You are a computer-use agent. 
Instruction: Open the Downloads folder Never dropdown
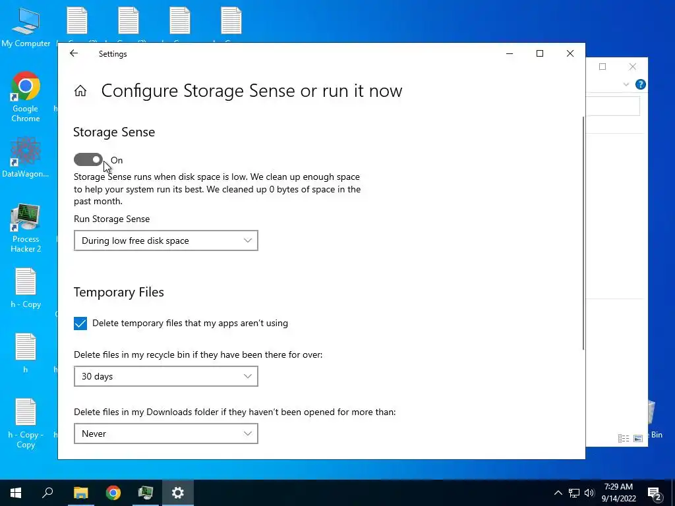click(x=165, y=434)
